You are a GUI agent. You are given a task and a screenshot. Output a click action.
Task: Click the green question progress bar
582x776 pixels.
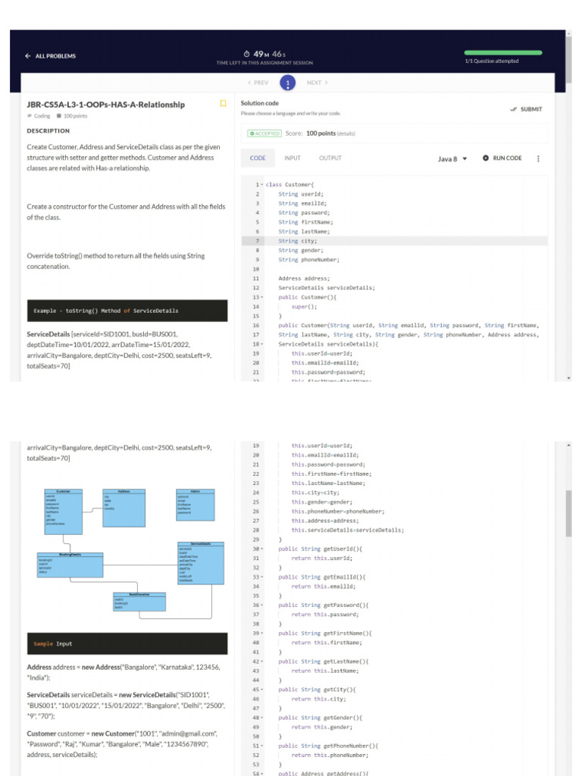coord(503,52)
